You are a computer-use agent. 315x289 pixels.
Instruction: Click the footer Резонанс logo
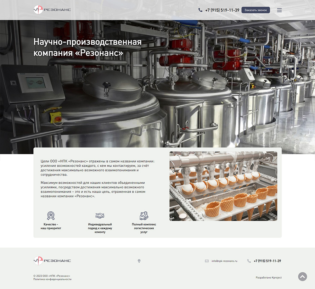point(52,260)
